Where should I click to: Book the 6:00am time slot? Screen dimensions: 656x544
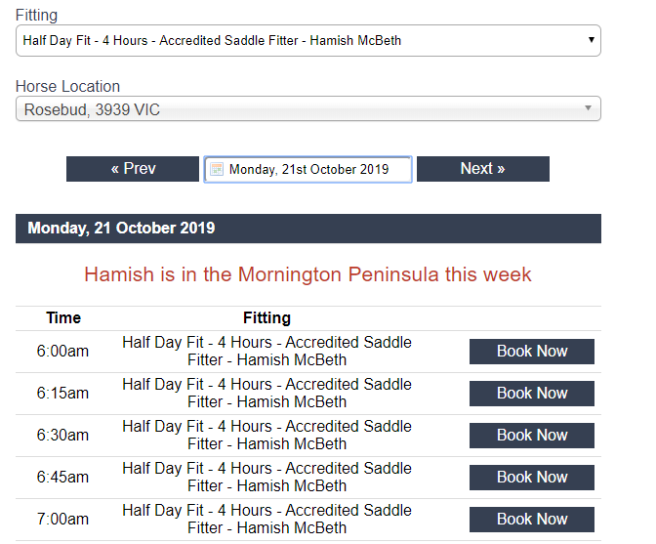[532, 352]
